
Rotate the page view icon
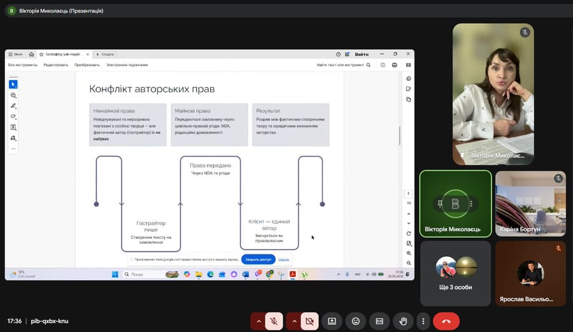[409, 233]
